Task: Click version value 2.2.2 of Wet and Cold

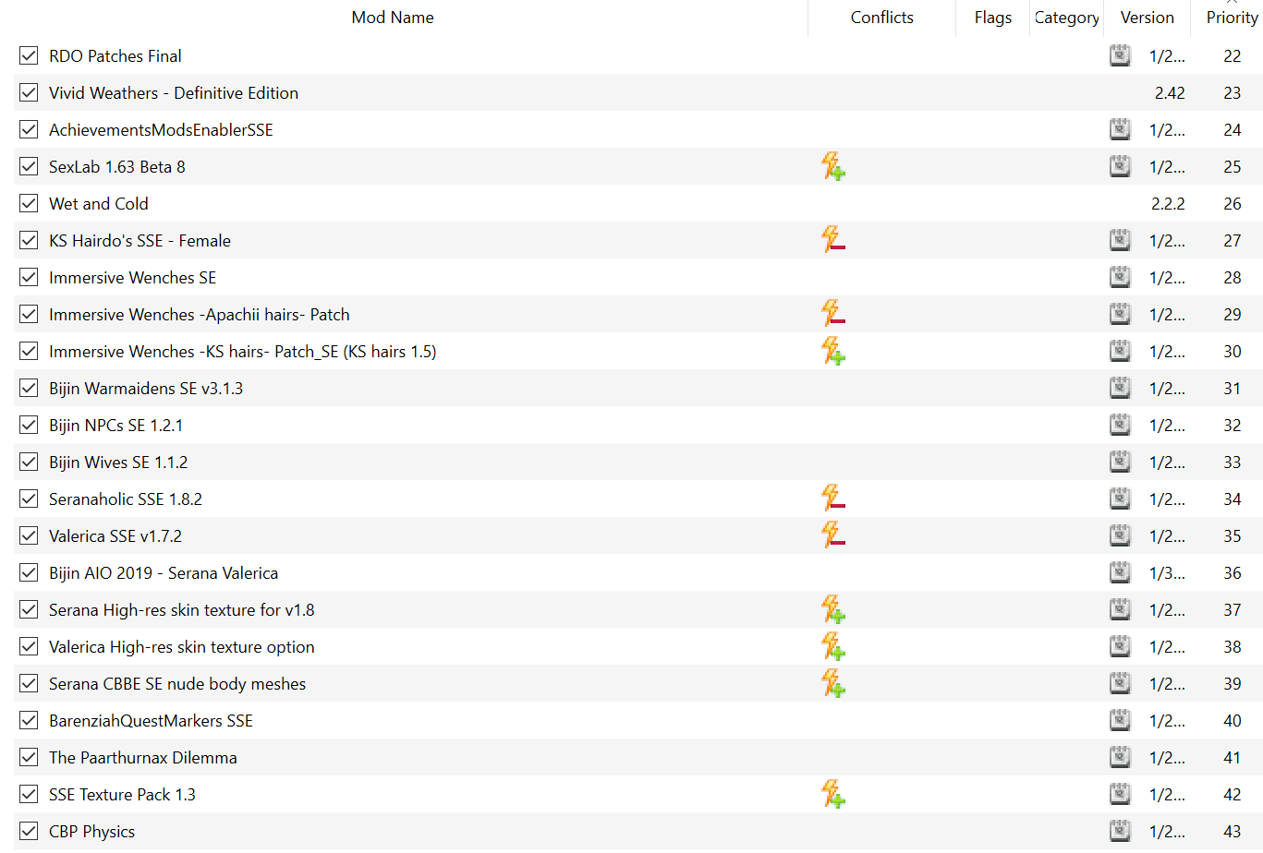Action: coord(1168,204)
